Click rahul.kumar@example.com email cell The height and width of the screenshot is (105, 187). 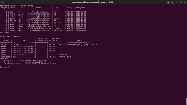coord(38,26)
